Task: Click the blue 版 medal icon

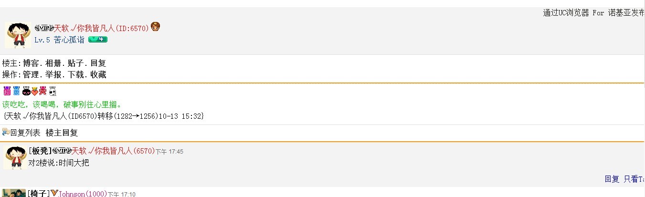Action: point(16,91)
